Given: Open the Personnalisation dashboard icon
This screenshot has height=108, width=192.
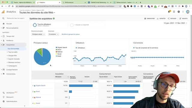Looking at the screenshot, I should pos(4,28).
